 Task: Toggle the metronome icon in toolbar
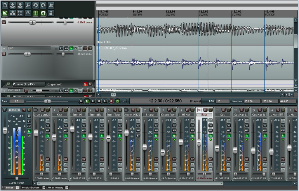click(x=51, y=5)
